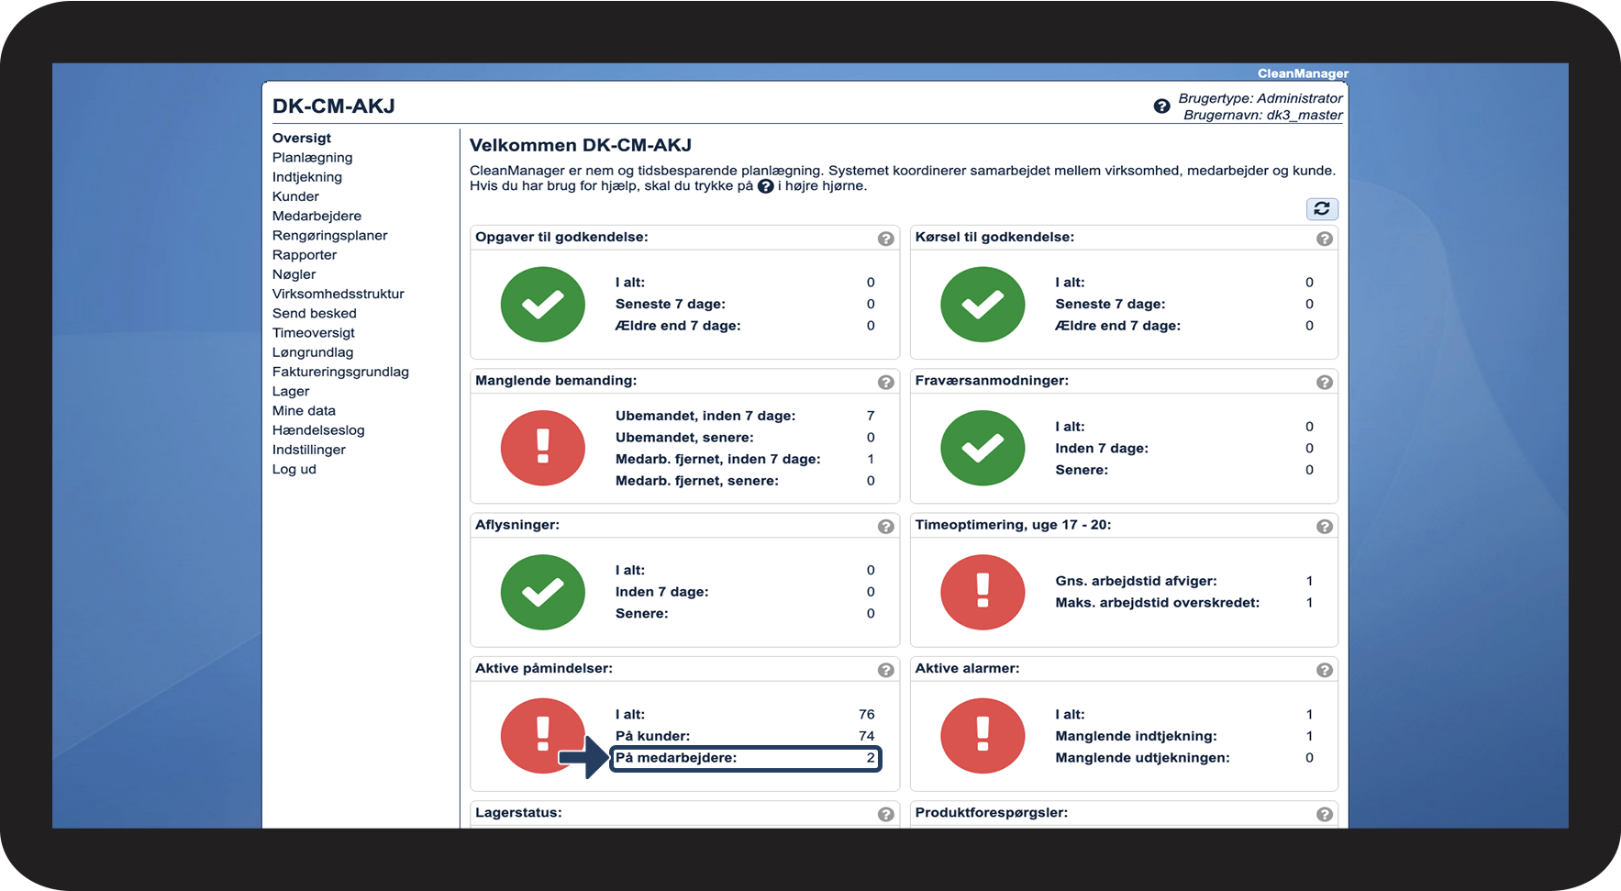Click the Velkommen DK-CM-AKJ heading

click(581, 145)
